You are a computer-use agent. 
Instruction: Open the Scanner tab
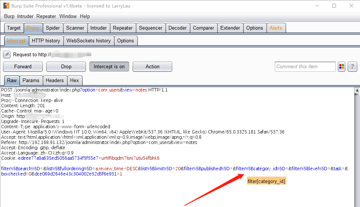click(x=75, y=28)
